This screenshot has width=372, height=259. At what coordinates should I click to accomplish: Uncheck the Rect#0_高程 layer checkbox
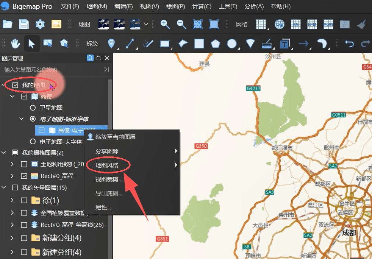click(24, 176)
